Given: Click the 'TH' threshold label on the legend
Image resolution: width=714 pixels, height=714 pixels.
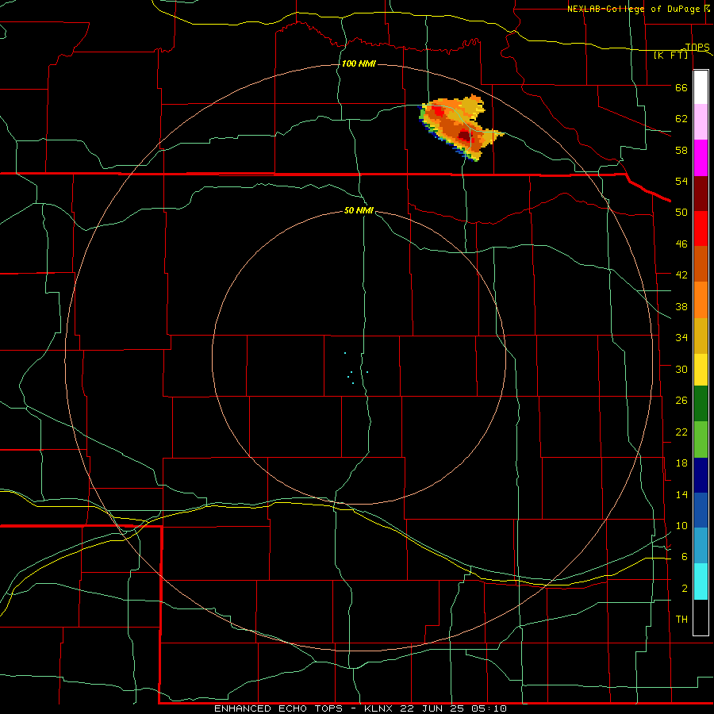Looking at the screenshot, I should 681,620.
